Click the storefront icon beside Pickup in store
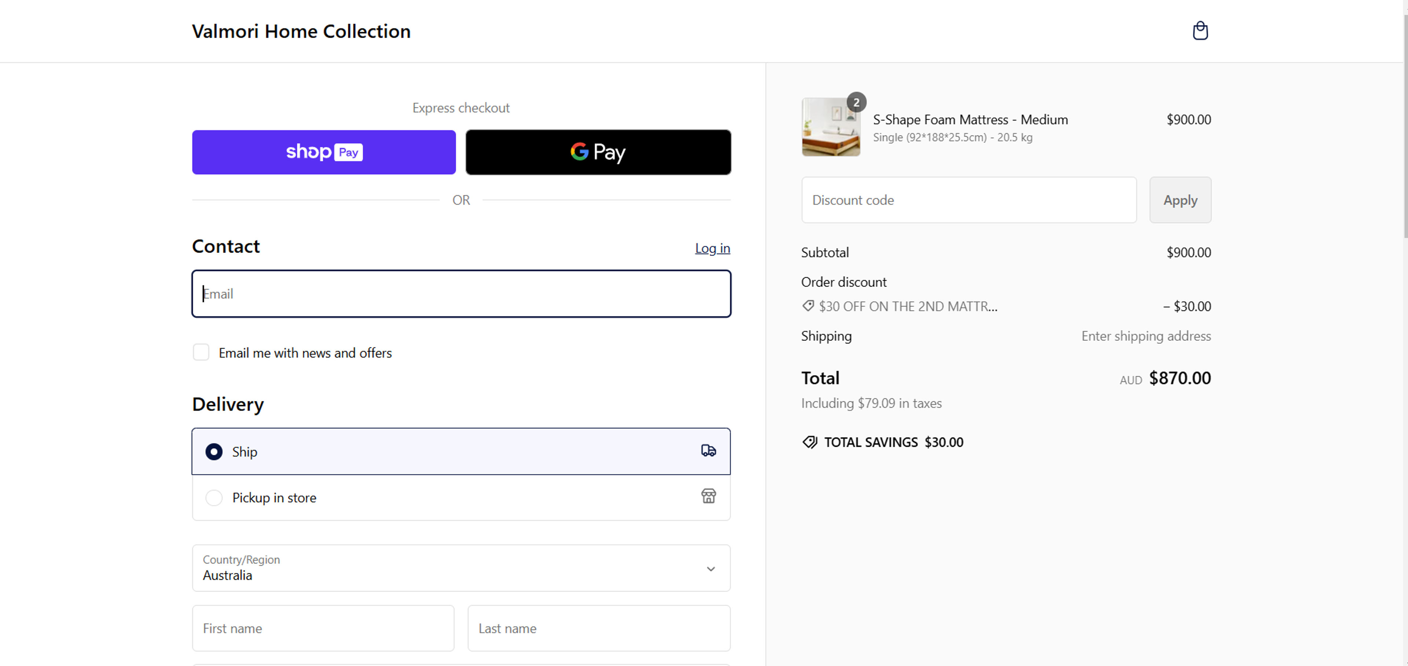1408x666 pixels. coord(708,496)
